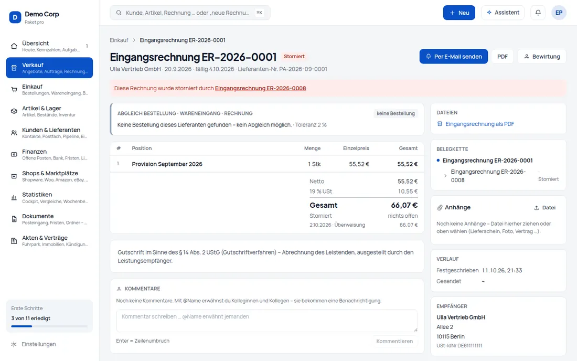The image size is (577, 361).
Task: Open the EP user avatar
Action: click(559, 13)
